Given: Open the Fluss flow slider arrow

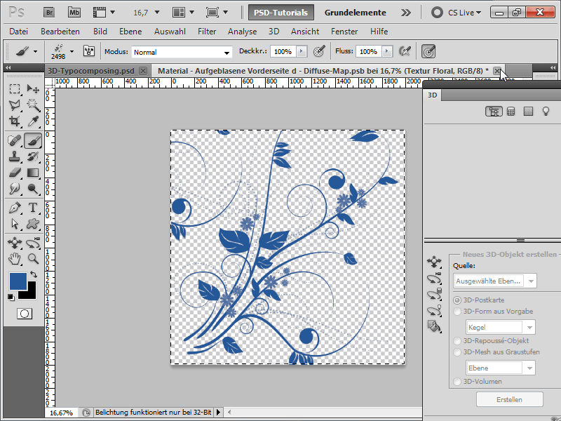Looking at the screenshot, I should coord(387,51).
